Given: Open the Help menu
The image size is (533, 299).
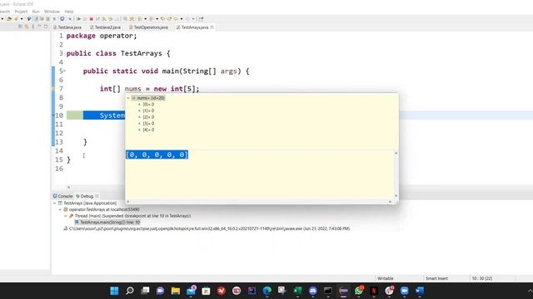Looking at the screenshot, I should (x=69, y=12).
